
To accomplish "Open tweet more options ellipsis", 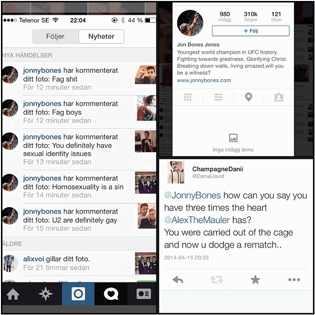I will pos(294,280).
